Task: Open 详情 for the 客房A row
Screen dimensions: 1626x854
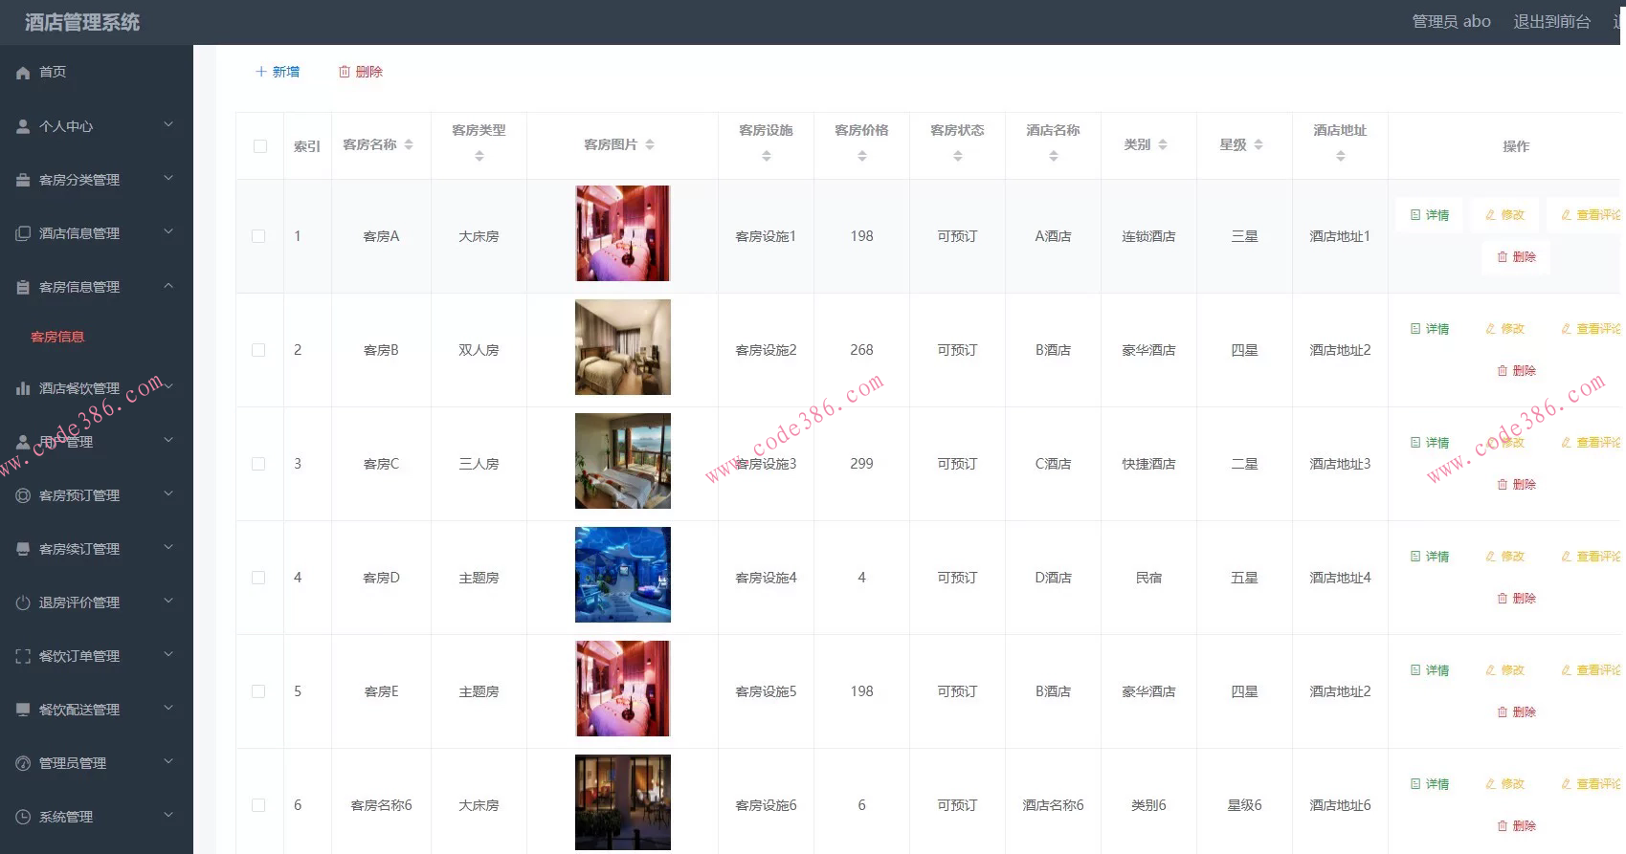Action: [x=1430, y=215]
